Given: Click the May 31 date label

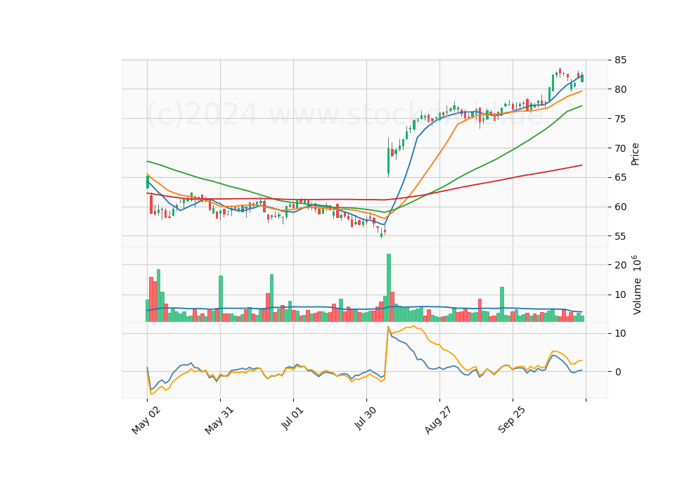Looking at the screenshot, I should 219,420.
